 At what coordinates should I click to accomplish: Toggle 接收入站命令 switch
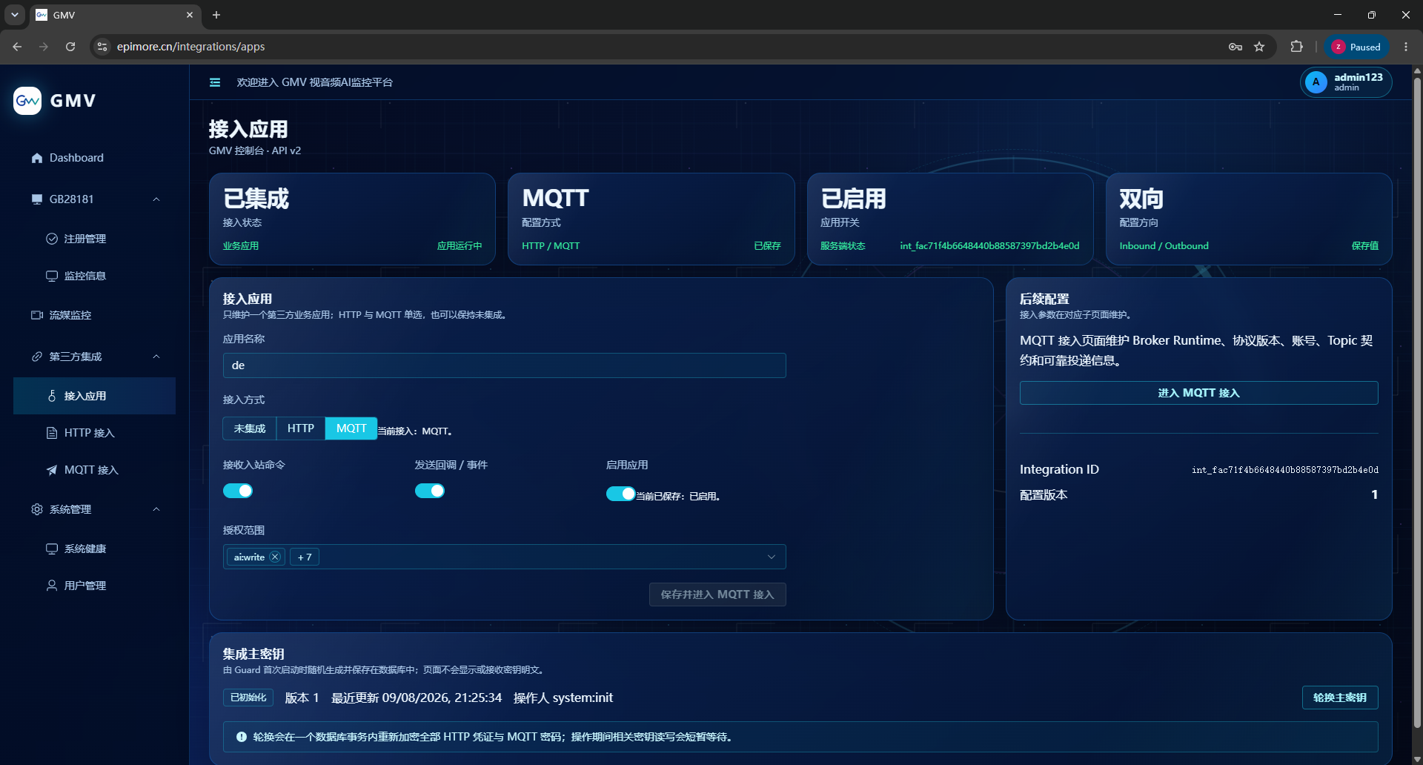pyautogui.click(x=238, y=491)
